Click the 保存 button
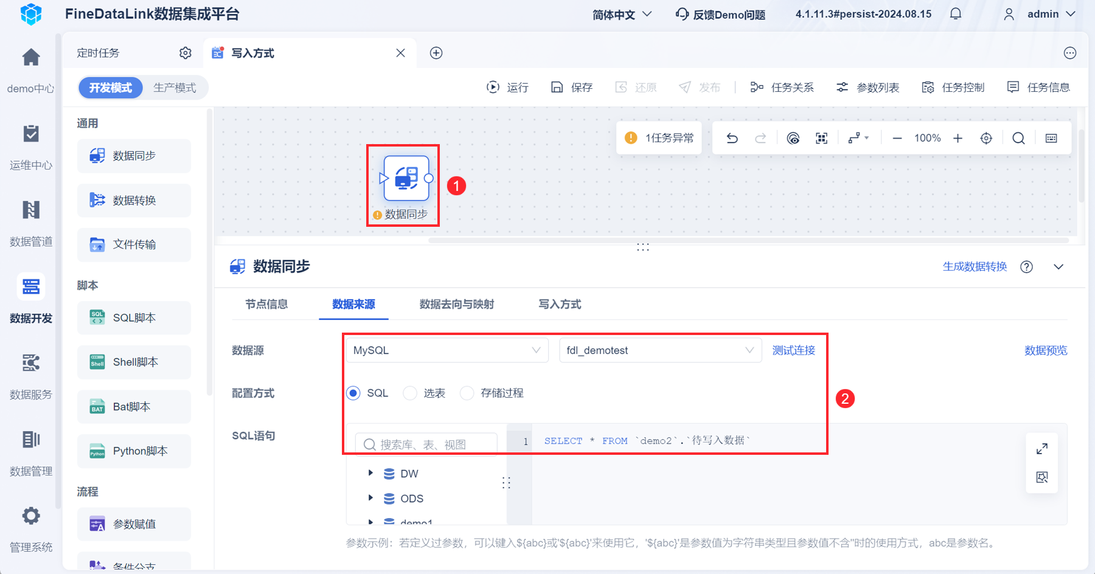1095x574 pixels. coord(572,88)
